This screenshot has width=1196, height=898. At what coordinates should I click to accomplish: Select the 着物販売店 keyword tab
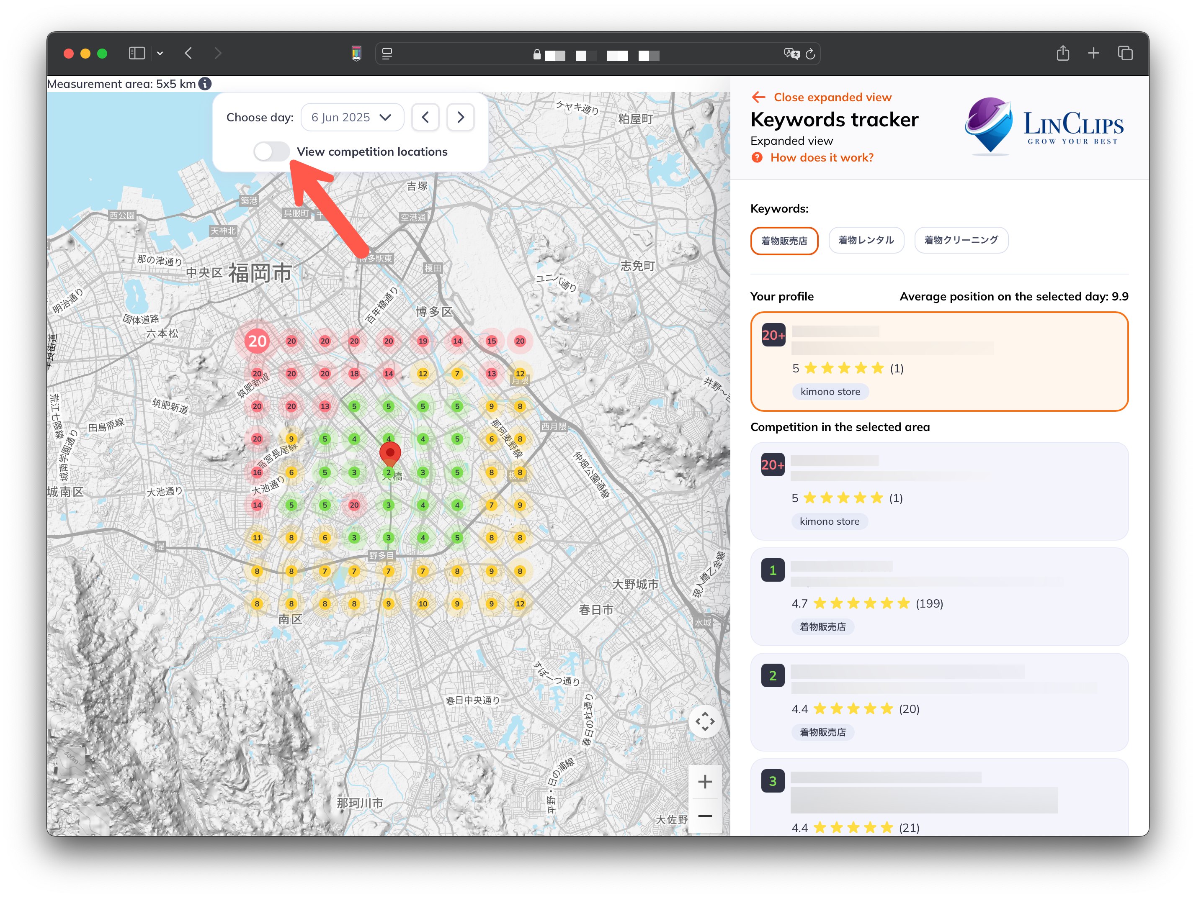pyautogui.click(x=784, y=241)
